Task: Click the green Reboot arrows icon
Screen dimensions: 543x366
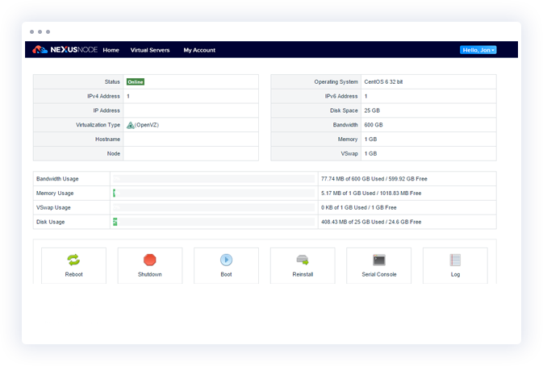Action: coord(73,260)
